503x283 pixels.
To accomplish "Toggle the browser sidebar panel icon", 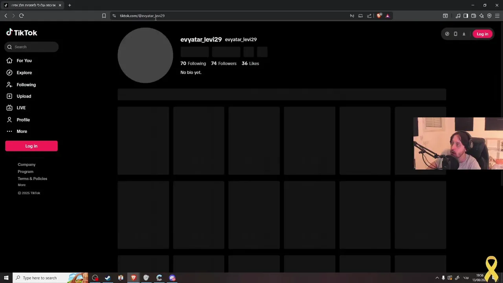I will [466, 16].
